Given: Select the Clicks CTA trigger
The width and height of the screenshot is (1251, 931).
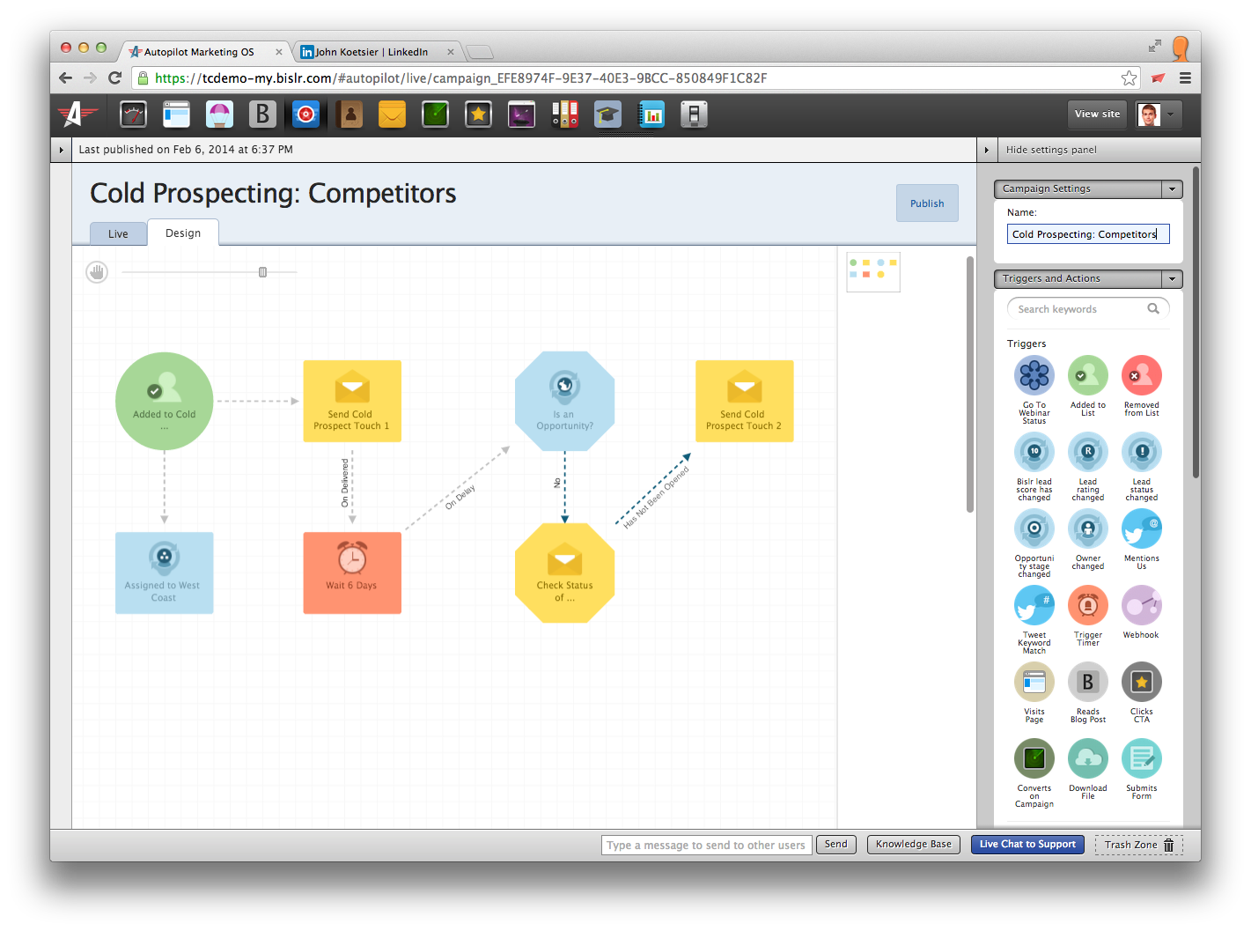Looking at the screenshot, I should [1142, 682].
